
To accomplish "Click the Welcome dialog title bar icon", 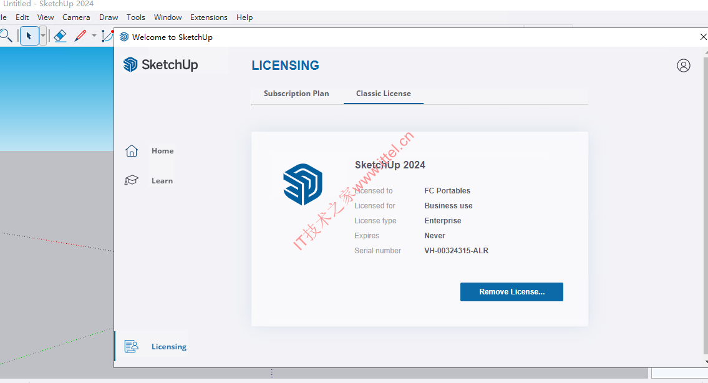I will [x=124, y=37].
